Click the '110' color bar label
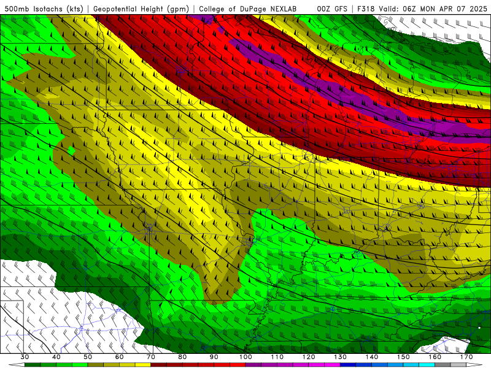The image size is (491, 368). click(277, 357)
